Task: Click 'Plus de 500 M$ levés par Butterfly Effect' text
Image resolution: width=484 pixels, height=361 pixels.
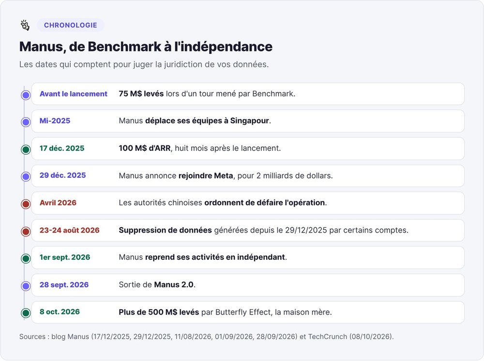Action: [226, 312]
